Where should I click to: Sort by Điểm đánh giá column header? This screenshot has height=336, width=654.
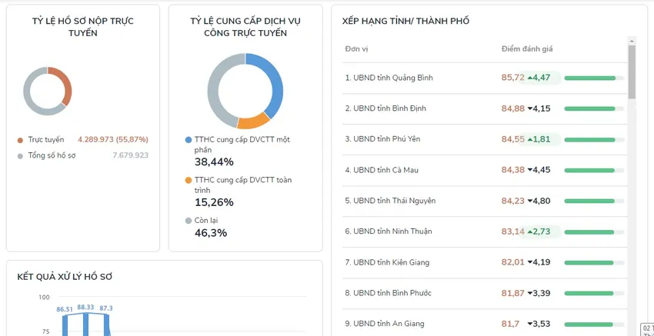(527, 49)
